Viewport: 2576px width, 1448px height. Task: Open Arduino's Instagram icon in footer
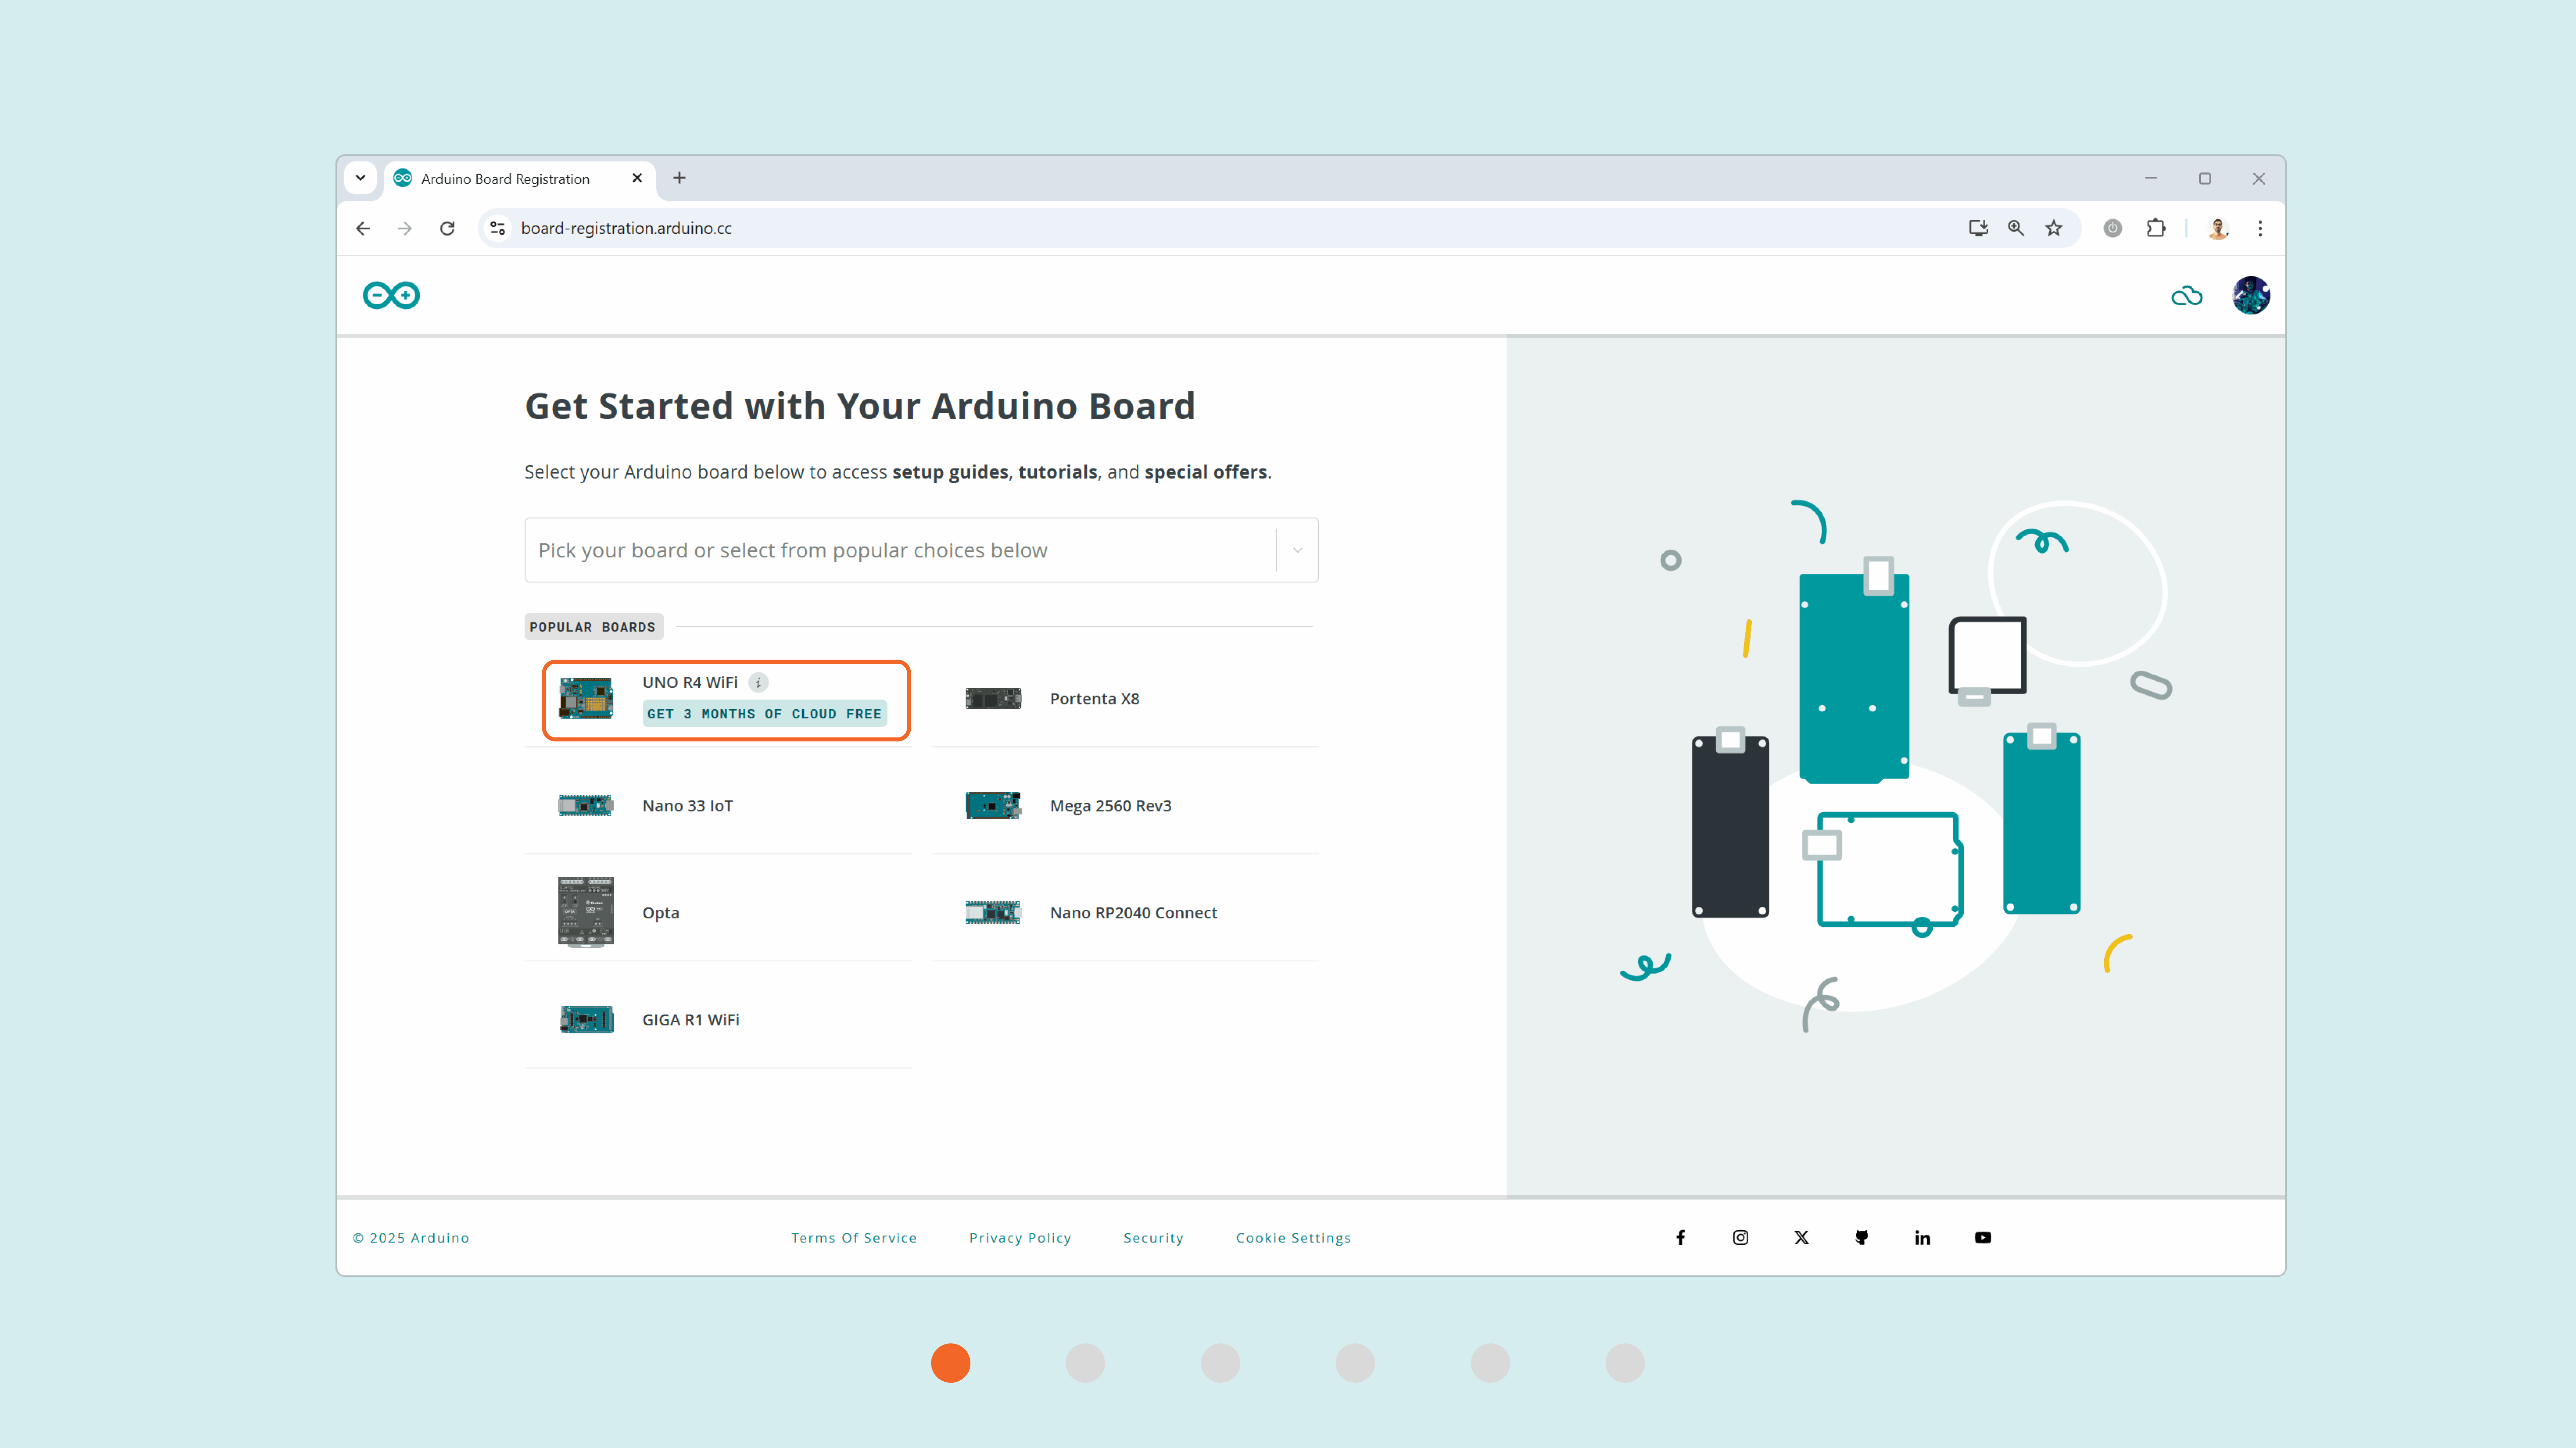[1741, 1237]
